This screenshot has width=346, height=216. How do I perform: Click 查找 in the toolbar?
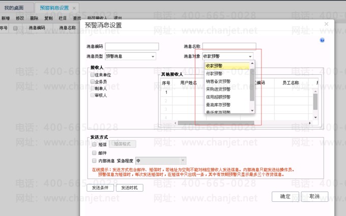click(x=77, y=18)
